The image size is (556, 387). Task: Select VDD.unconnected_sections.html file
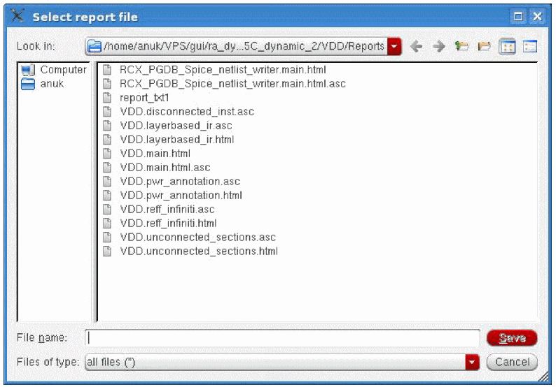click(190, 251)
